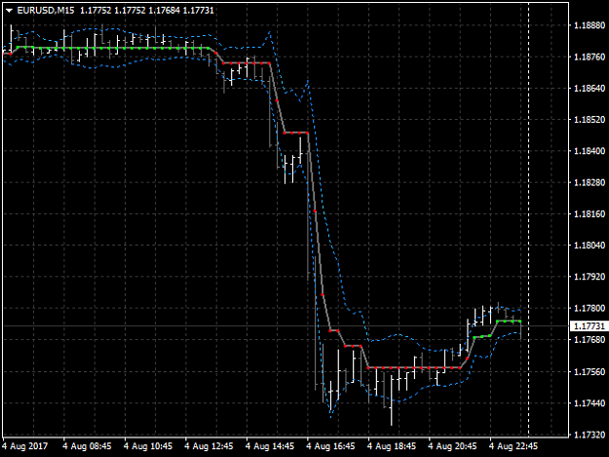Screen dimensions: 609x457
Task: Click the OHLC values 1.17752 1.17752 1.17684 1.17731
Action: coord(147,11)
